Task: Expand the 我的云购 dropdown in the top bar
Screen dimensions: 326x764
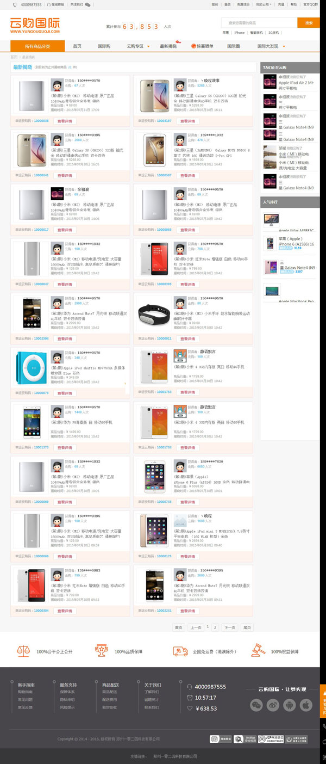Action: 264,4
